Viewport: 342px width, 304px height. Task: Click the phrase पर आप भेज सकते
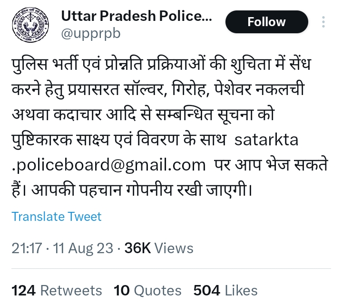pos(271,165)
